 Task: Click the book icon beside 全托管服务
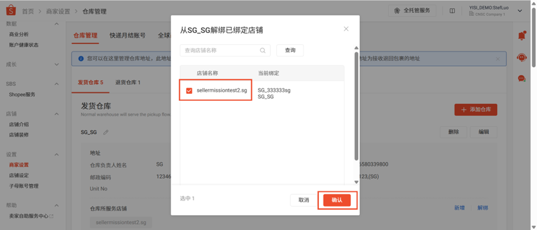452,11
